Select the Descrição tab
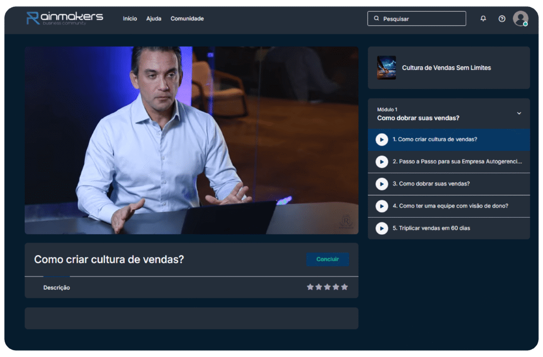 point(57,288)
